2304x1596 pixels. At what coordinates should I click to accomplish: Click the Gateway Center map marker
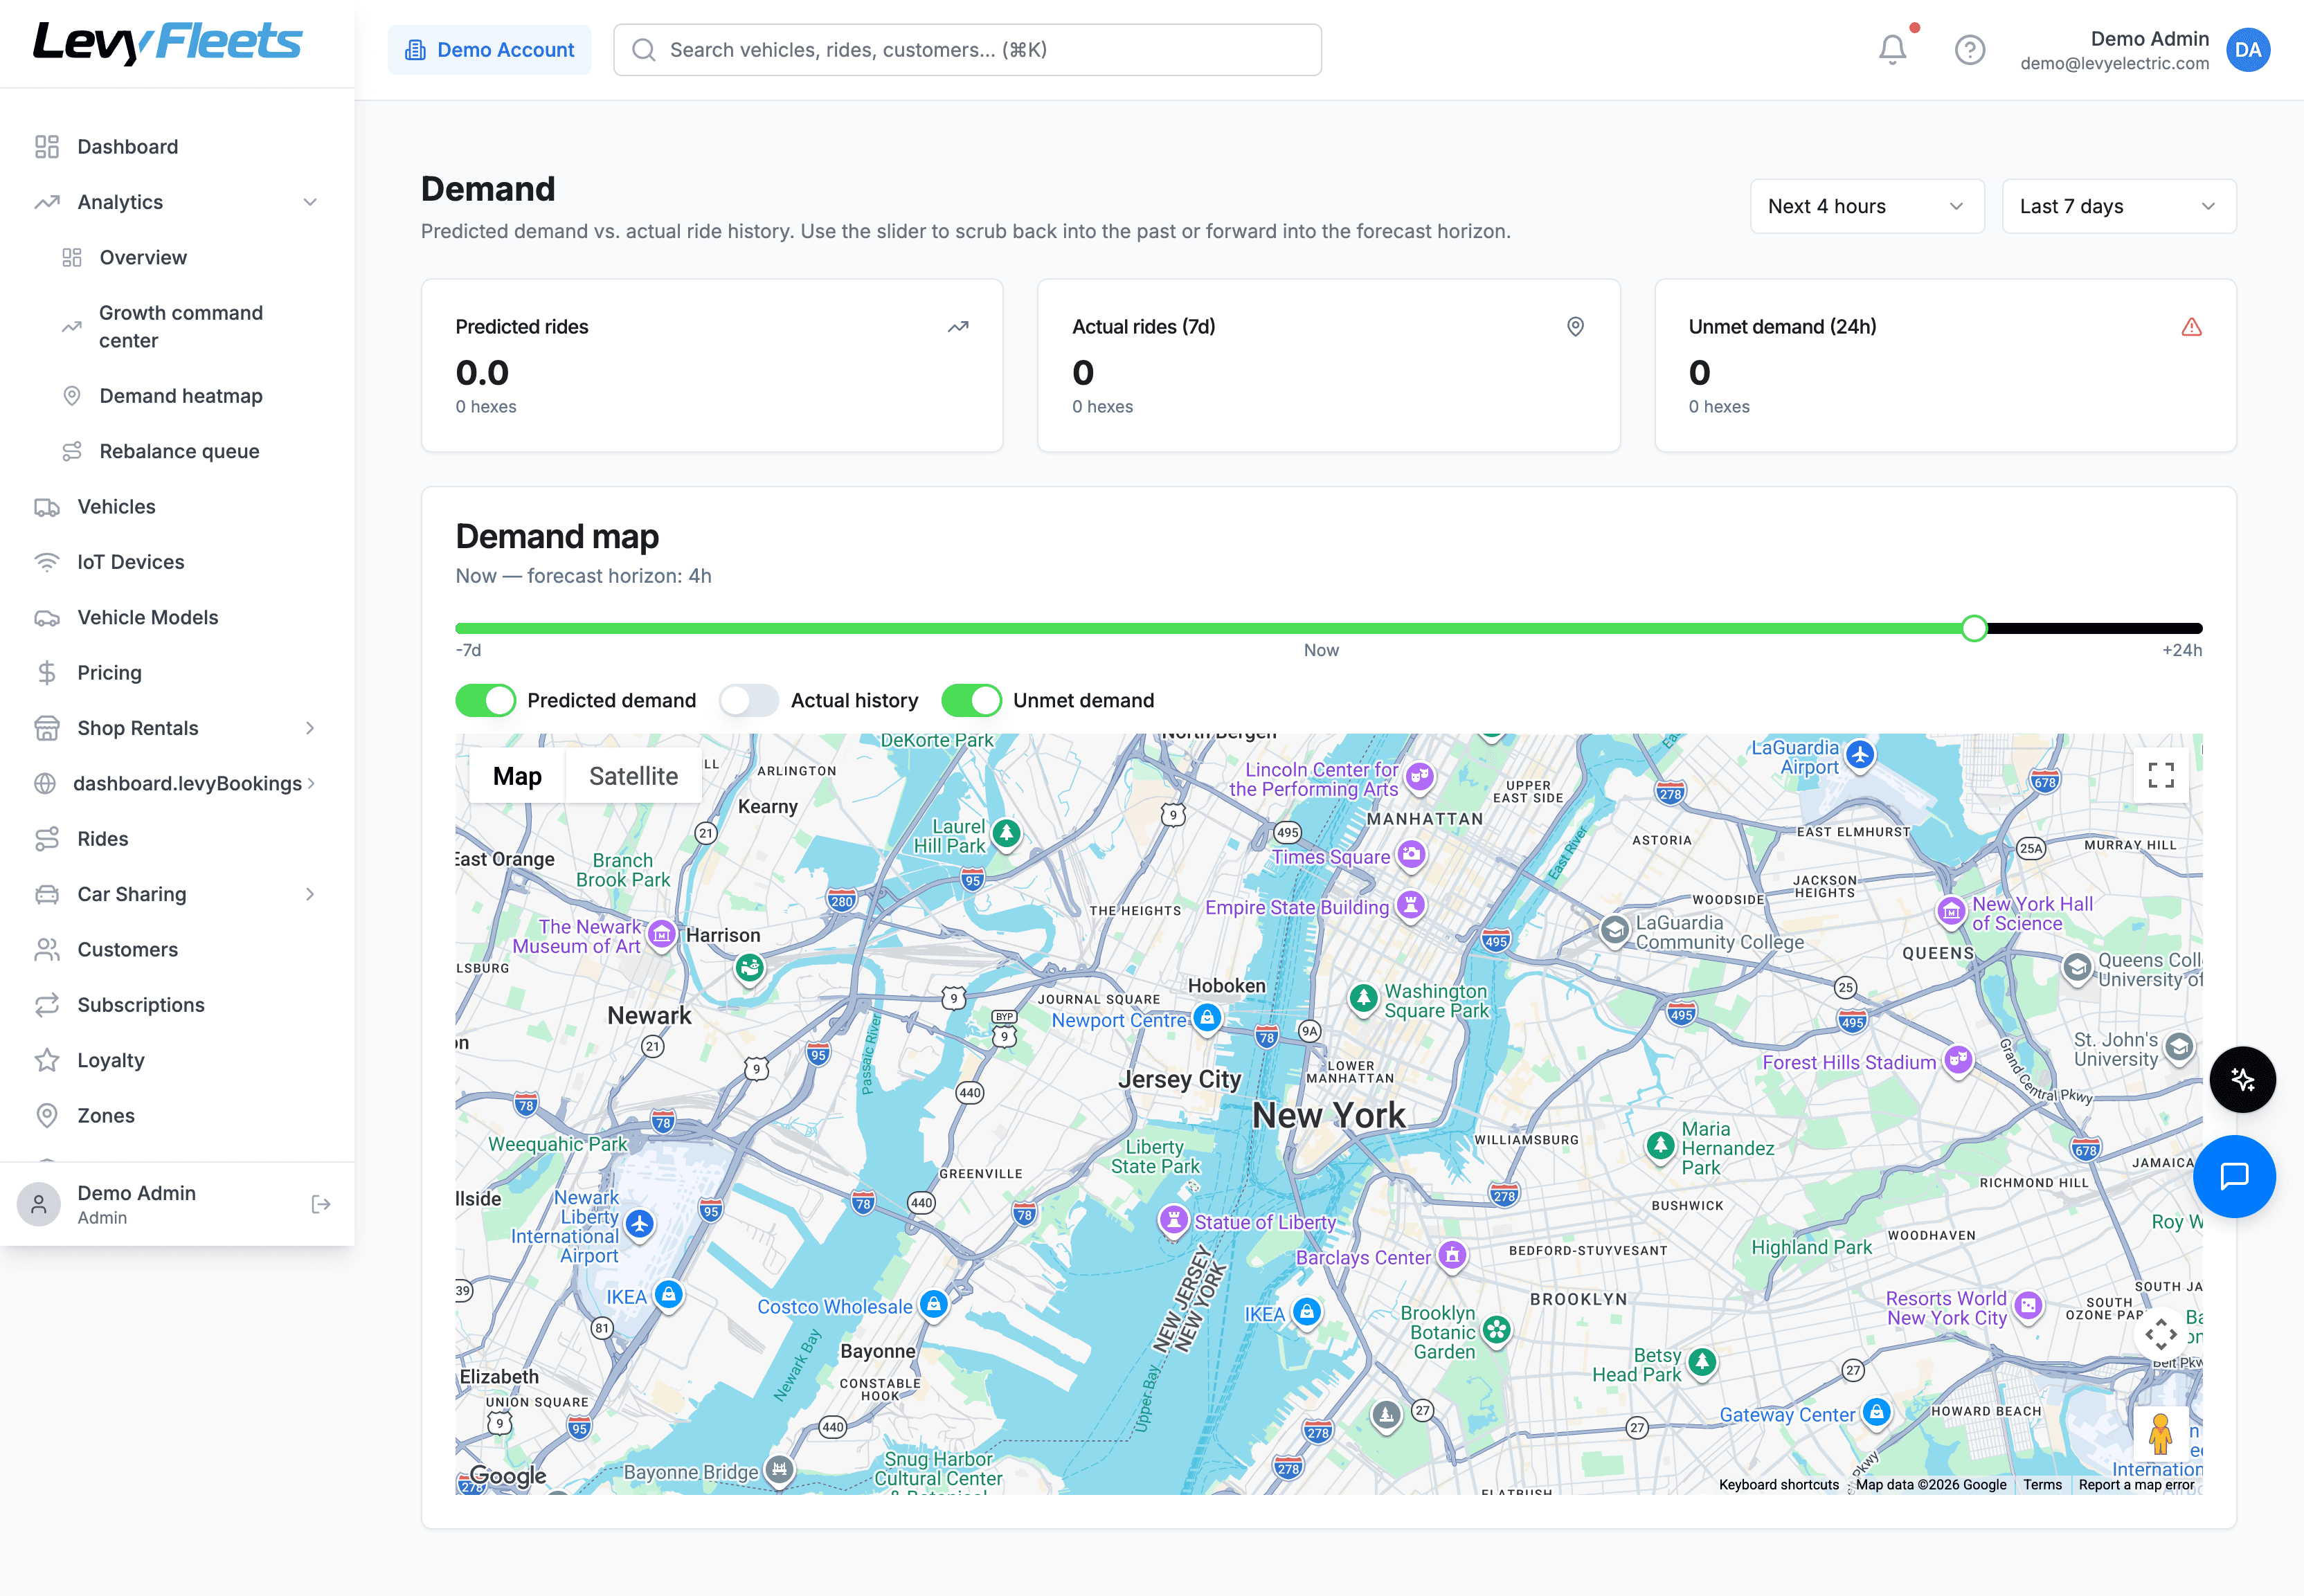point(1877,1412)
